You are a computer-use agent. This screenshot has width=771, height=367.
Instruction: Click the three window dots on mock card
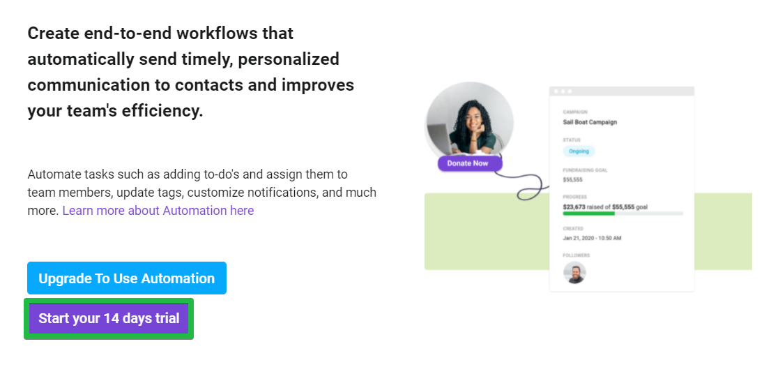pos(563,91)
